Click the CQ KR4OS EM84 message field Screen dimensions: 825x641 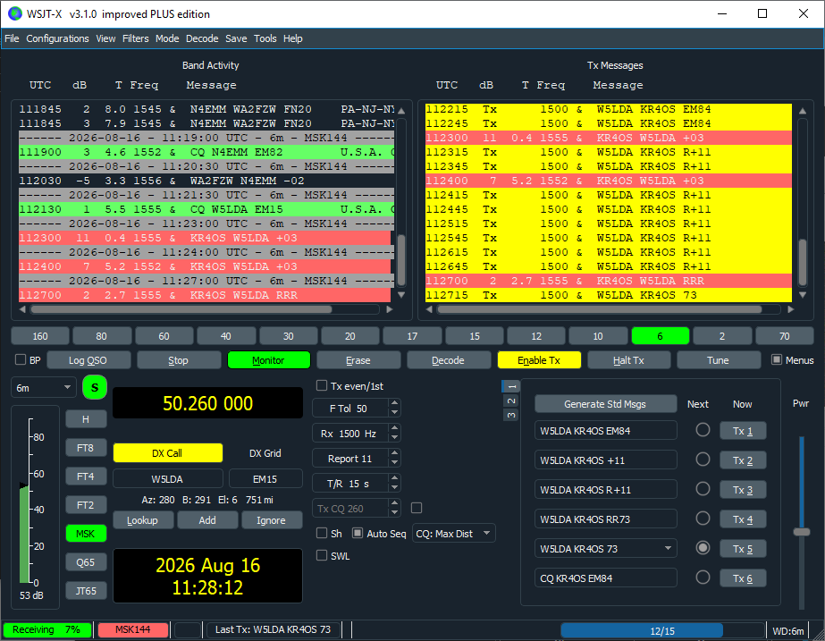point(605,578)
